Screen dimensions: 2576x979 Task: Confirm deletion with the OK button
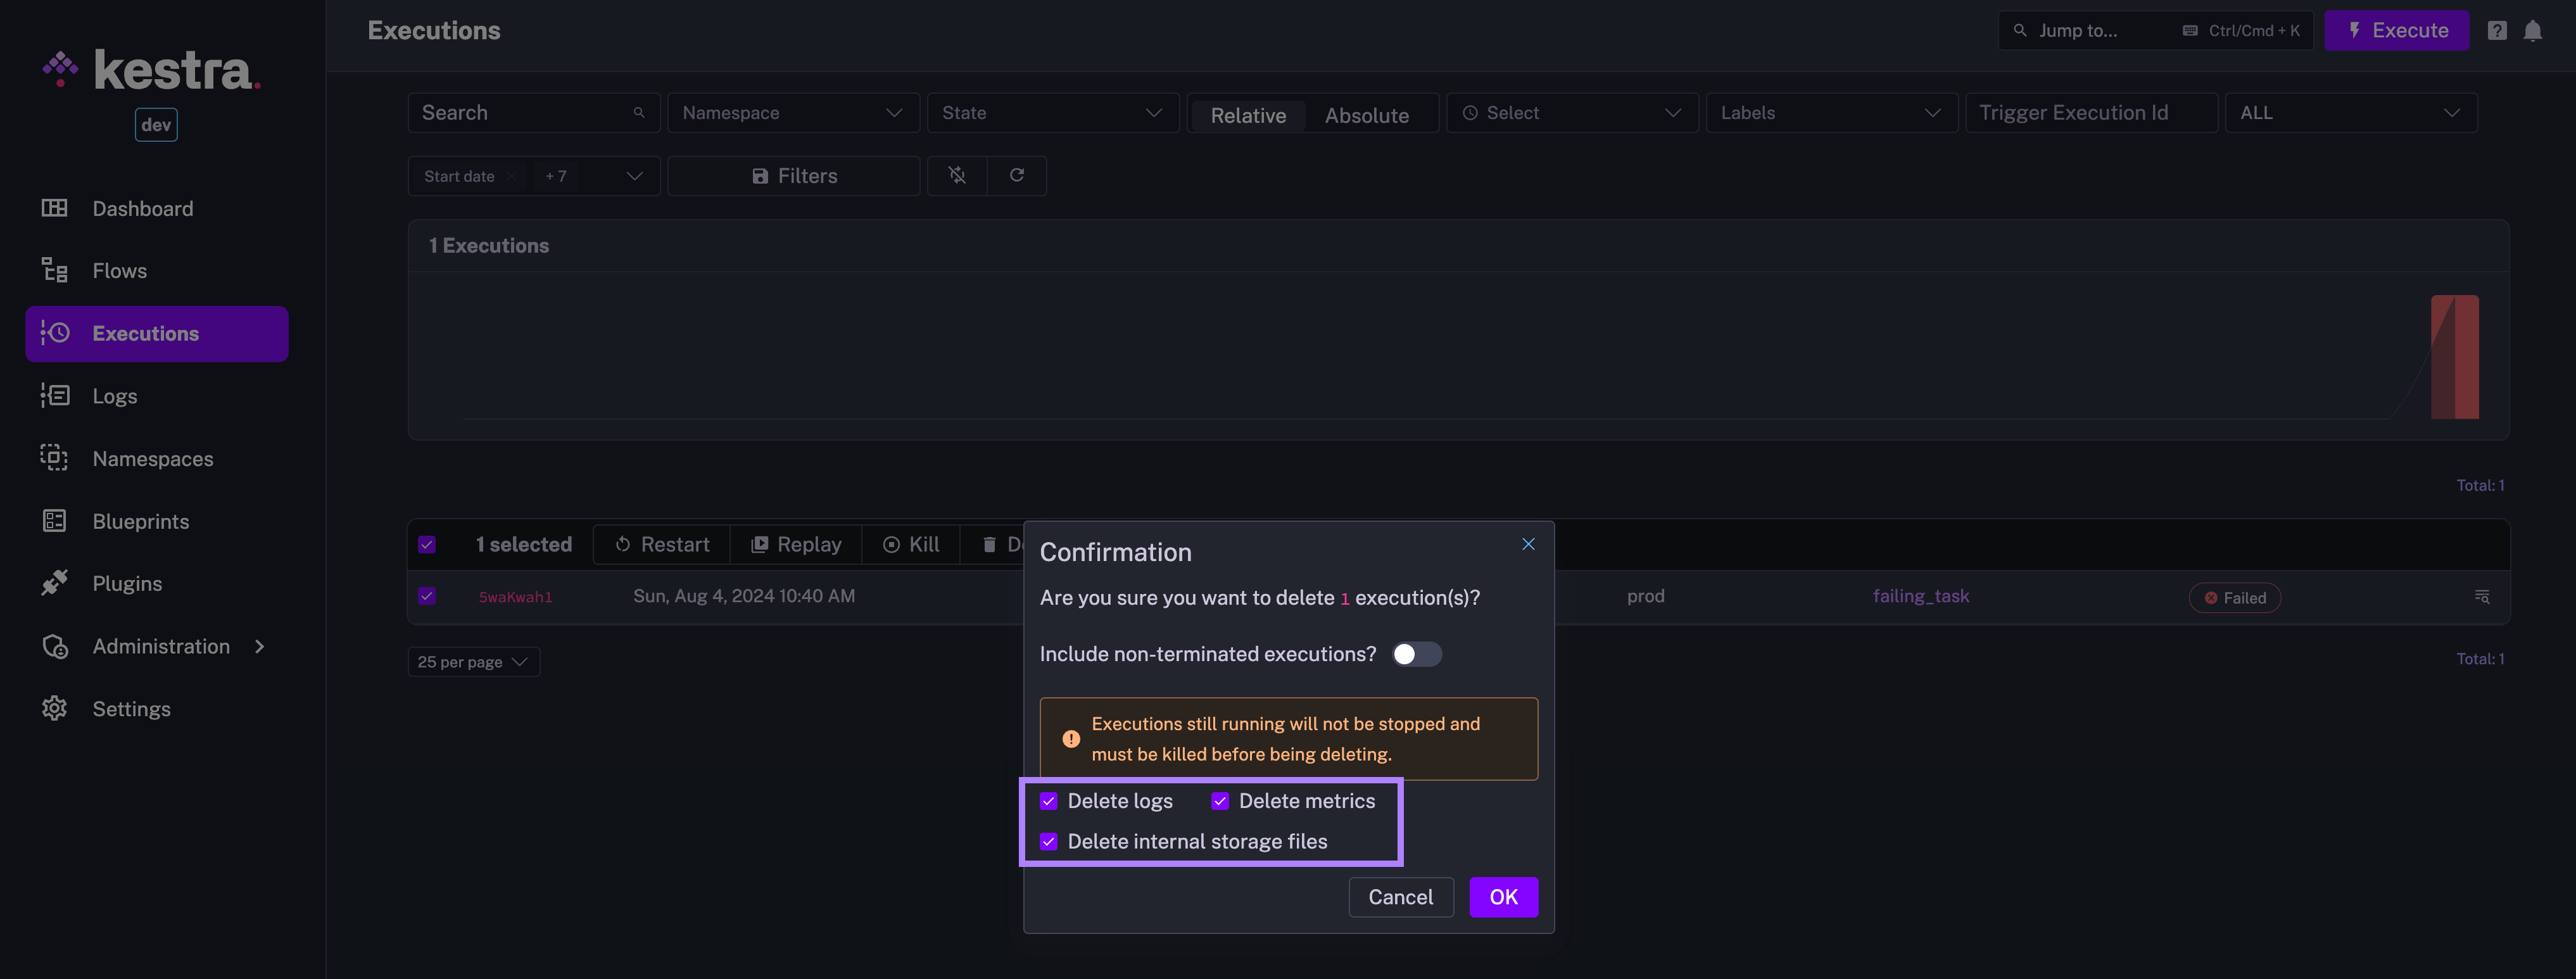[x=1503, y=897]
